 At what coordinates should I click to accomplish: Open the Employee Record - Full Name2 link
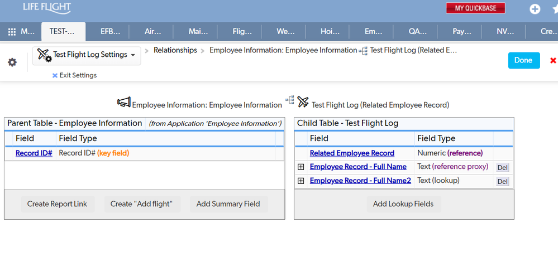(360, 181)
